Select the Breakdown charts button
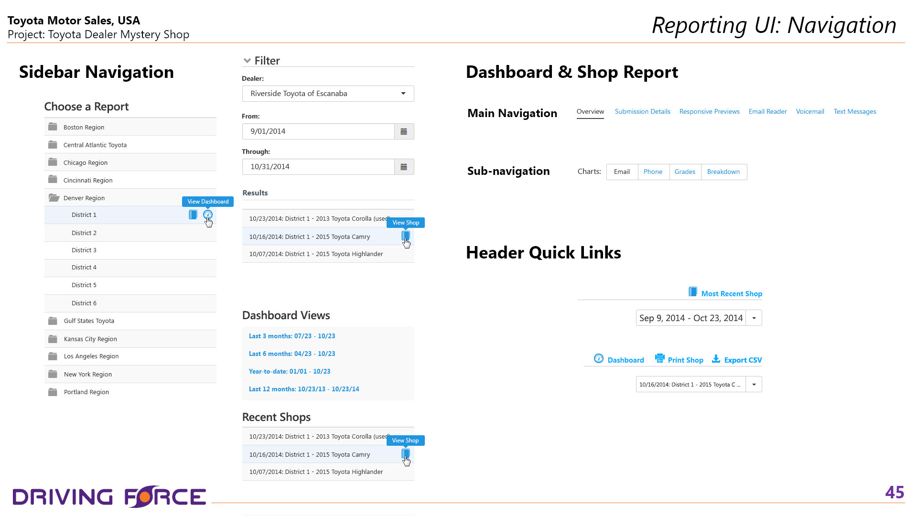The width and height of the screenshot is (917, 516). pos(723,172)
